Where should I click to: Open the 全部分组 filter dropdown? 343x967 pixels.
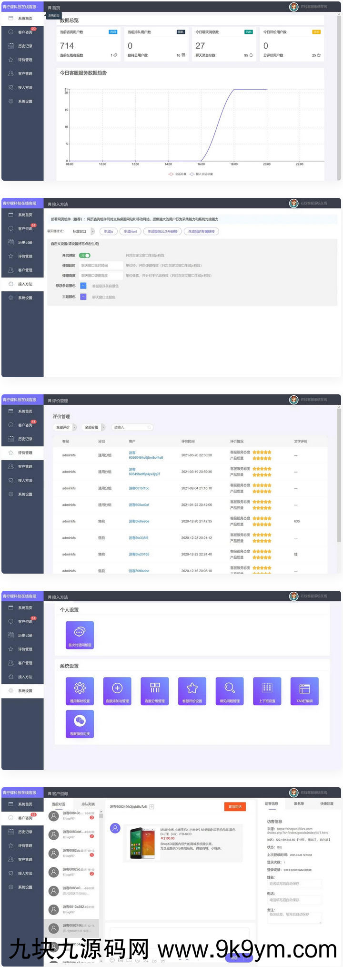pyautogui.click(x=94, y=427)
